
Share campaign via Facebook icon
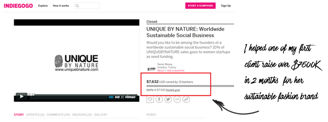point(159,99)
